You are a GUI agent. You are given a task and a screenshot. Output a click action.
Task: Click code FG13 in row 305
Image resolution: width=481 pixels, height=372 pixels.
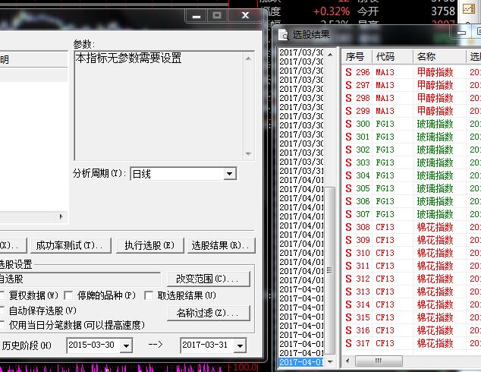385,188
